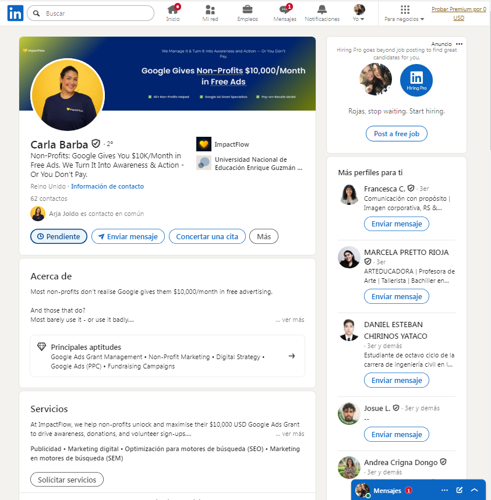Focus the Buscar search field
The height and width of the screenshot is (500, 491).
click(x=91, y=13)
